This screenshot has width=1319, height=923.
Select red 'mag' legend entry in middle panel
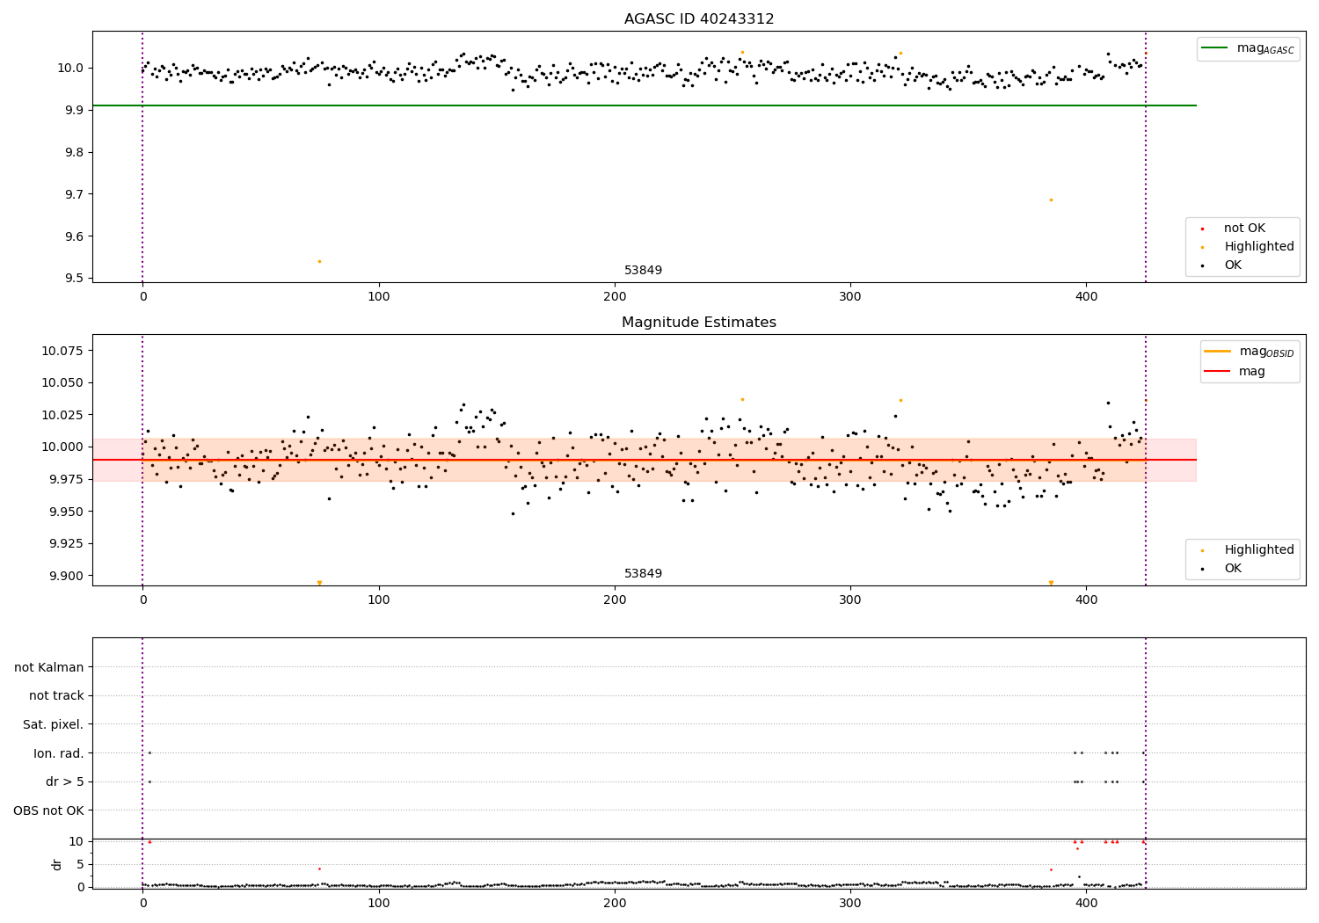1235,372
